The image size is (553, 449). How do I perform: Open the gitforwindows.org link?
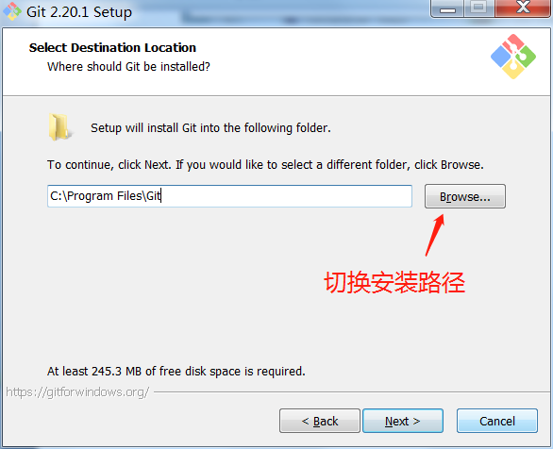tap(77, 391)
